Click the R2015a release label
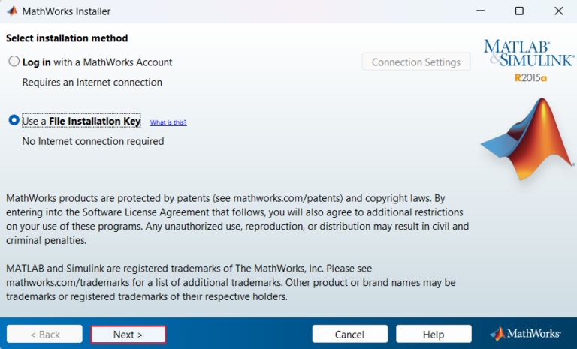 click(x=531, y=77)
